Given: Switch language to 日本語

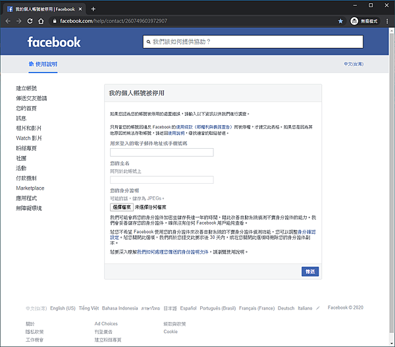Looking at the screenshot, I should (x=170, y=308).
